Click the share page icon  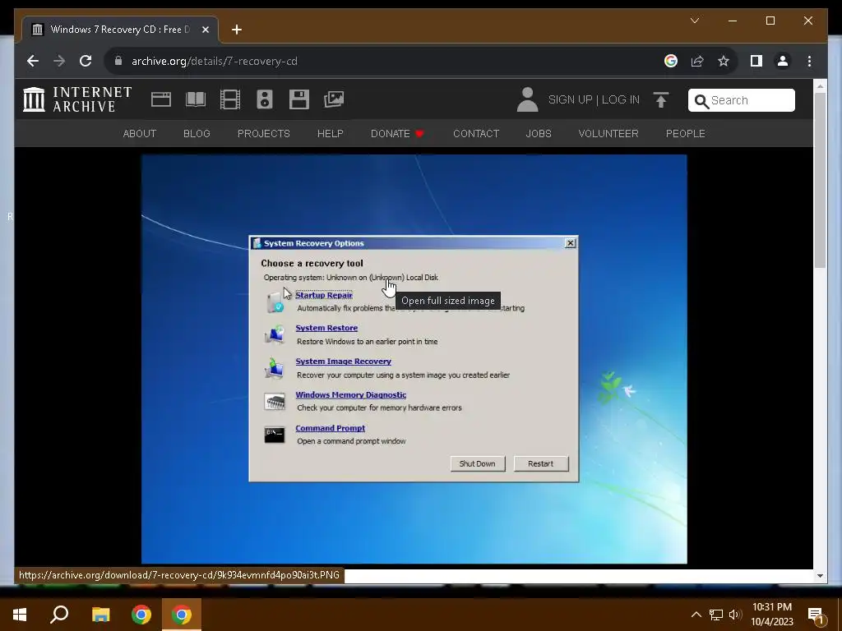click(x=697, y=61)
